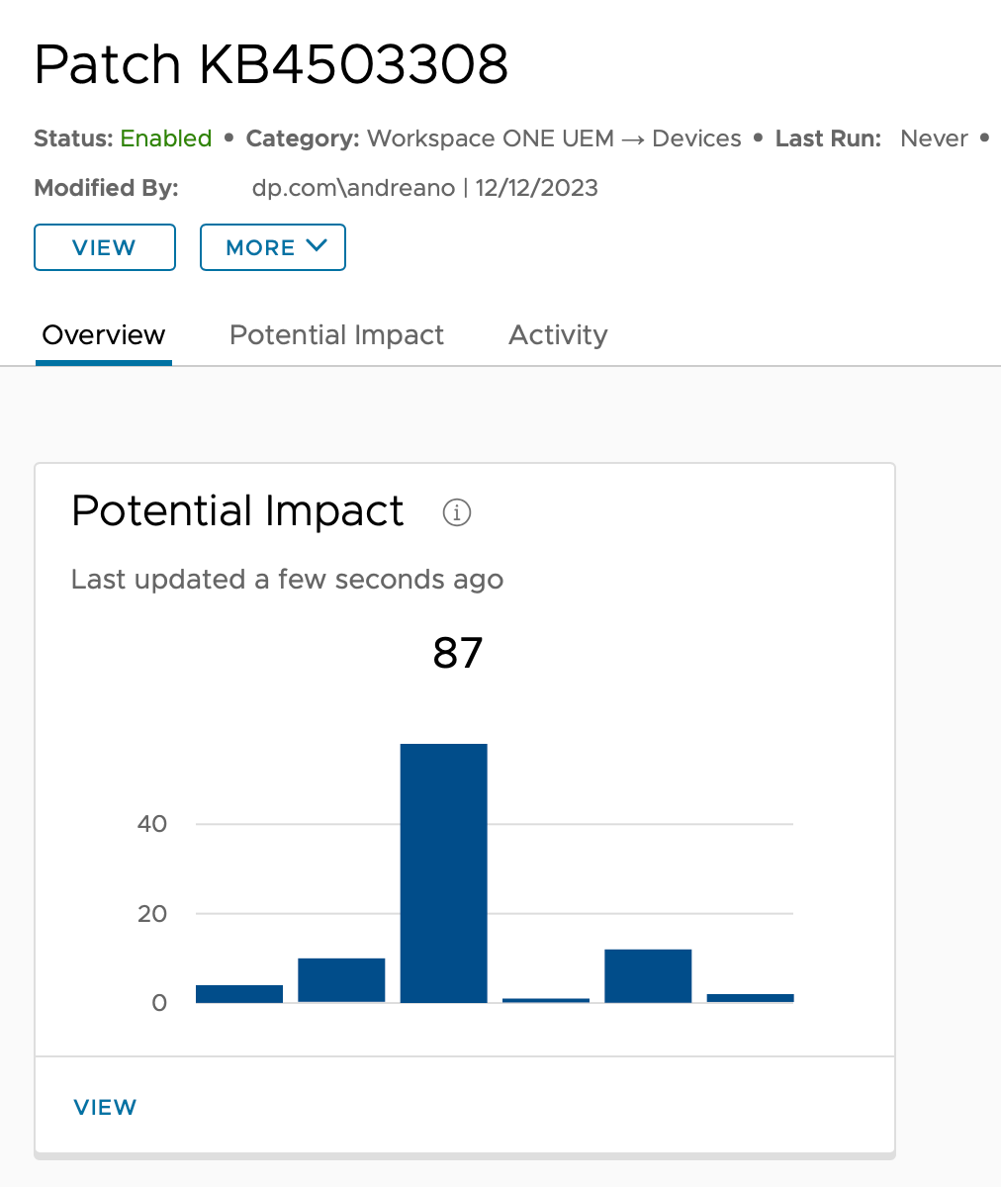Click the Patch KB4503308 page title
1001x1187 pixels.
click(271, 63)
